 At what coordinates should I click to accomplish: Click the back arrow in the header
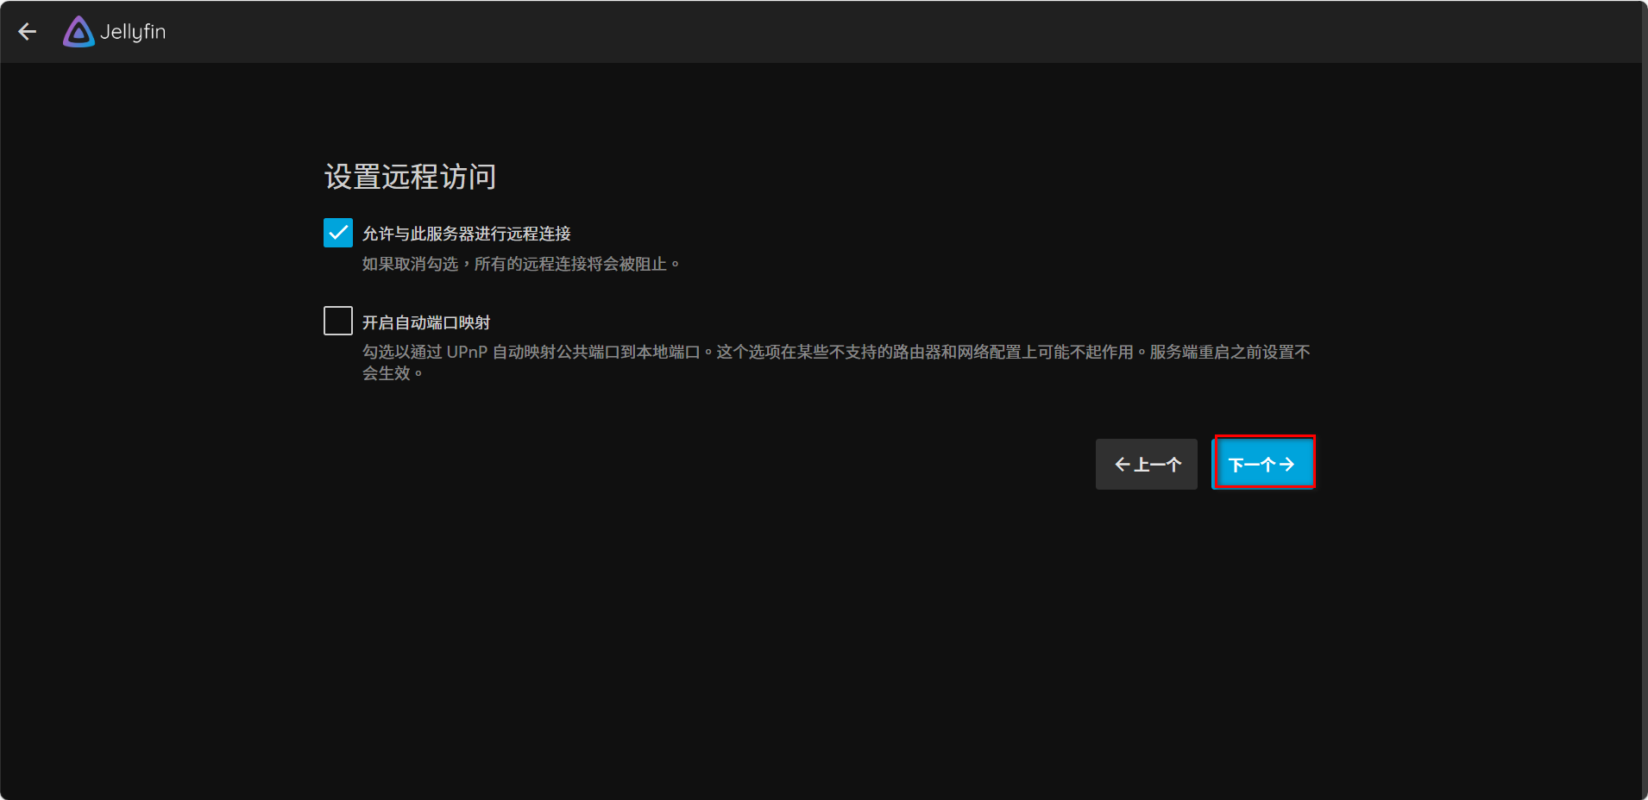(x=28, y=32)
